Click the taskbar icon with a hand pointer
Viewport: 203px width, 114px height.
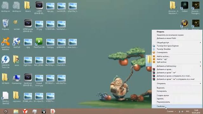pos(44,111)
